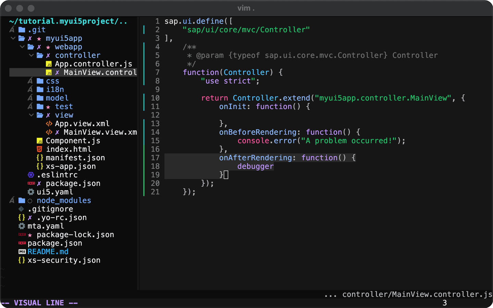Click the model folder icon
The image size is (493, 308).
coord(40,98)
